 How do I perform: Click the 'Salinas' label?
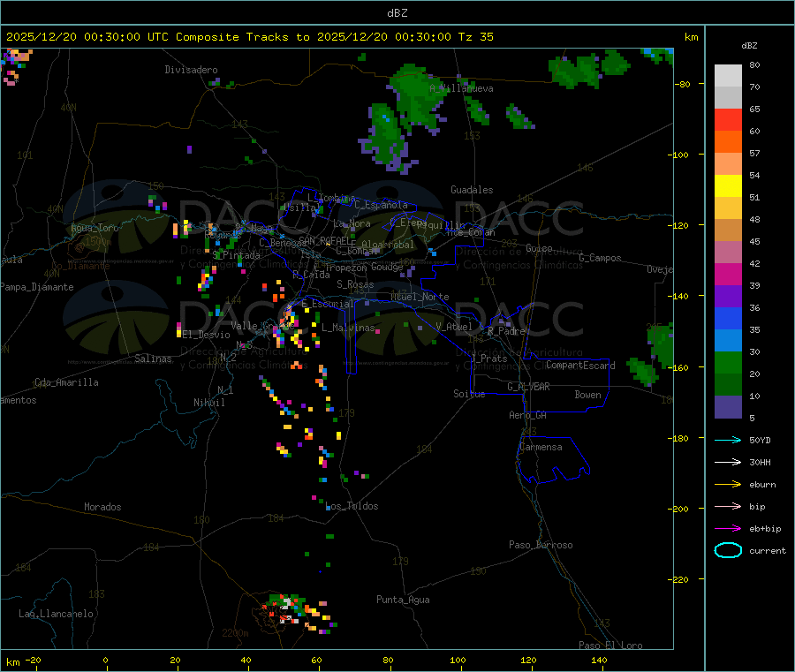[x=153, y=359]
